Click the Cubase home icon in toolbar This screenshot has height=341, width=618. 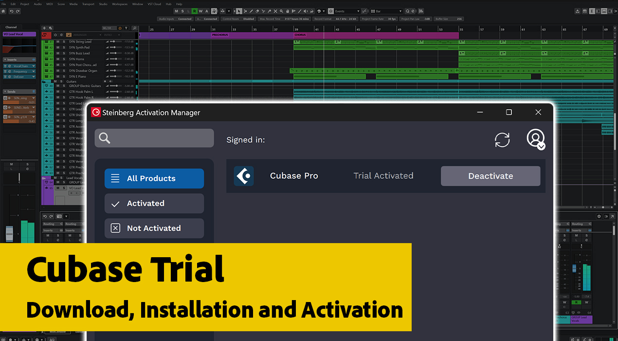[x=3, y=11]
